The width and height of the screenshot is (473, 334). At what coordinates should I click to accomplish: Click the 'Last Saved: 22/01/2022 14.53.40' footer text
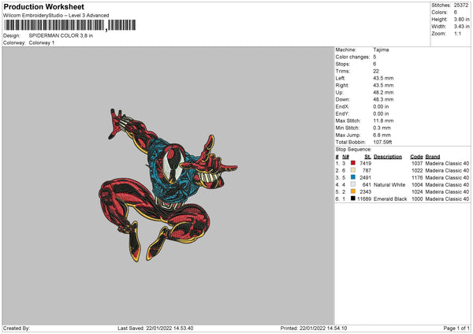click(155, 328)
